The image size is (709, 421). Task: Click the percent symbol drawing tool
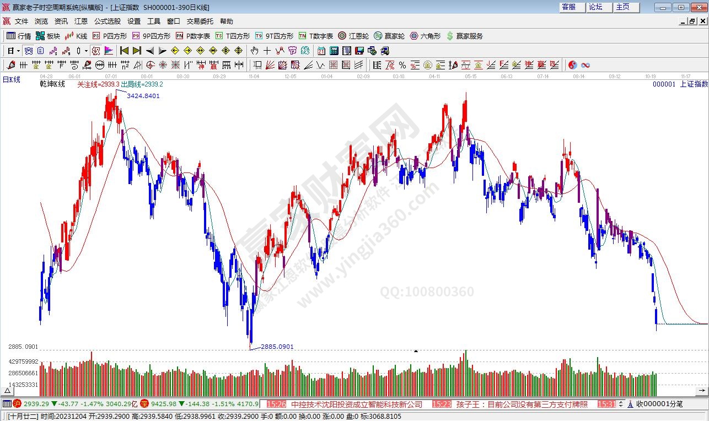[x=402, y=65]
